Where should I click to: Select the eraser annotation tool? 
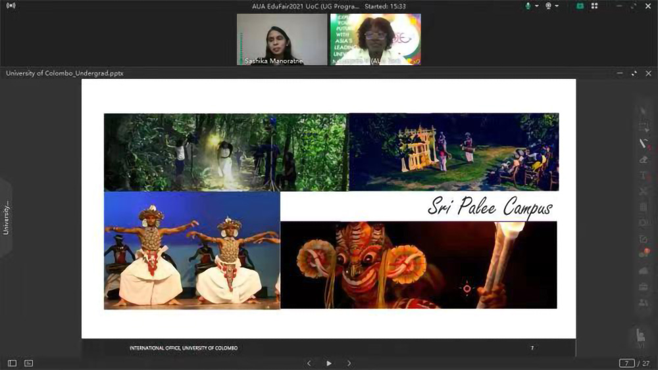pos(644,160)
